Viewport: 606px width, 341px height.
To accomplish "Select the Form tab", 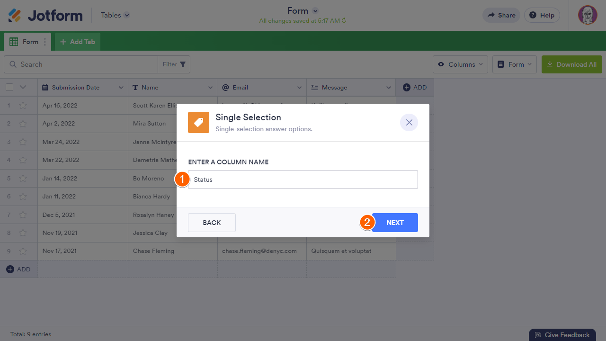I will (25, 42).
